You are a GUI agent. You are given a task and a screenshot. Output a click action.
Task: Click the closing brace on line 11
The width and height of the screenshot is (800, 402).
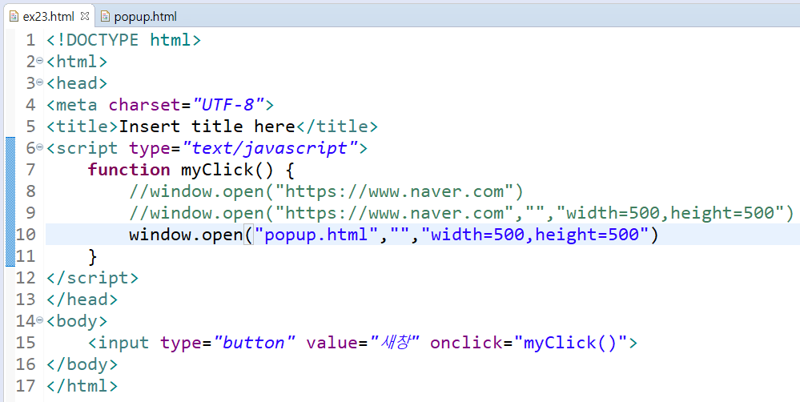click(92, 256)
